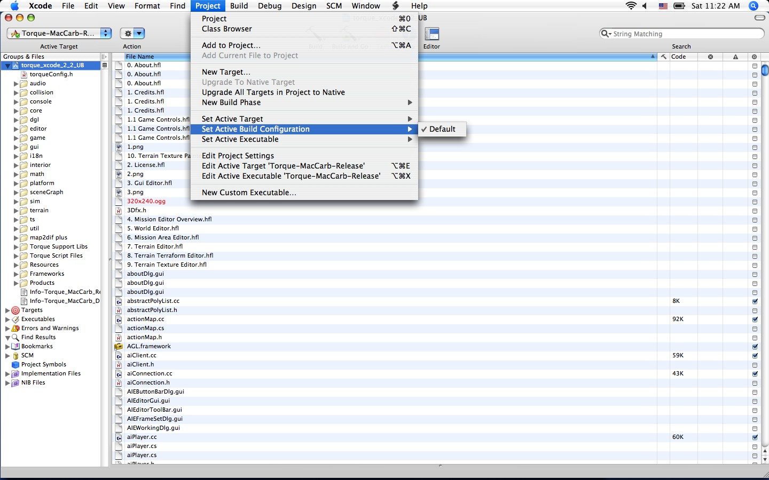
Task: Click the battery status icon
Action: (x=679, y=6)
